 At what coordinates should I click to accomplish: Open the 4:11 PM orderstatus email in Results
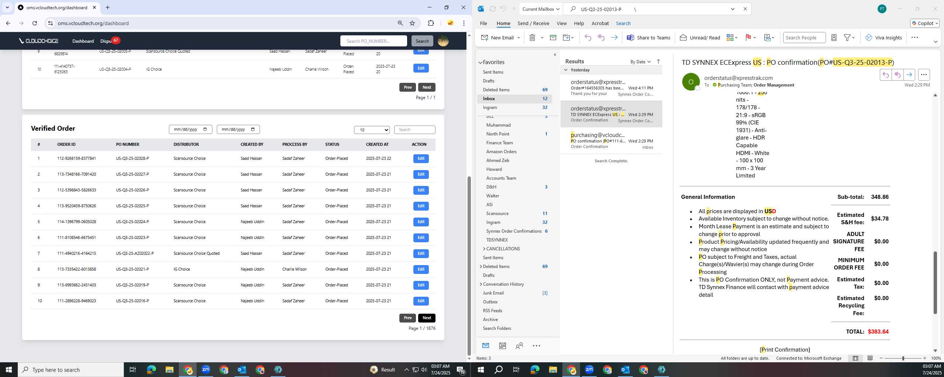[x=611, y=88]
